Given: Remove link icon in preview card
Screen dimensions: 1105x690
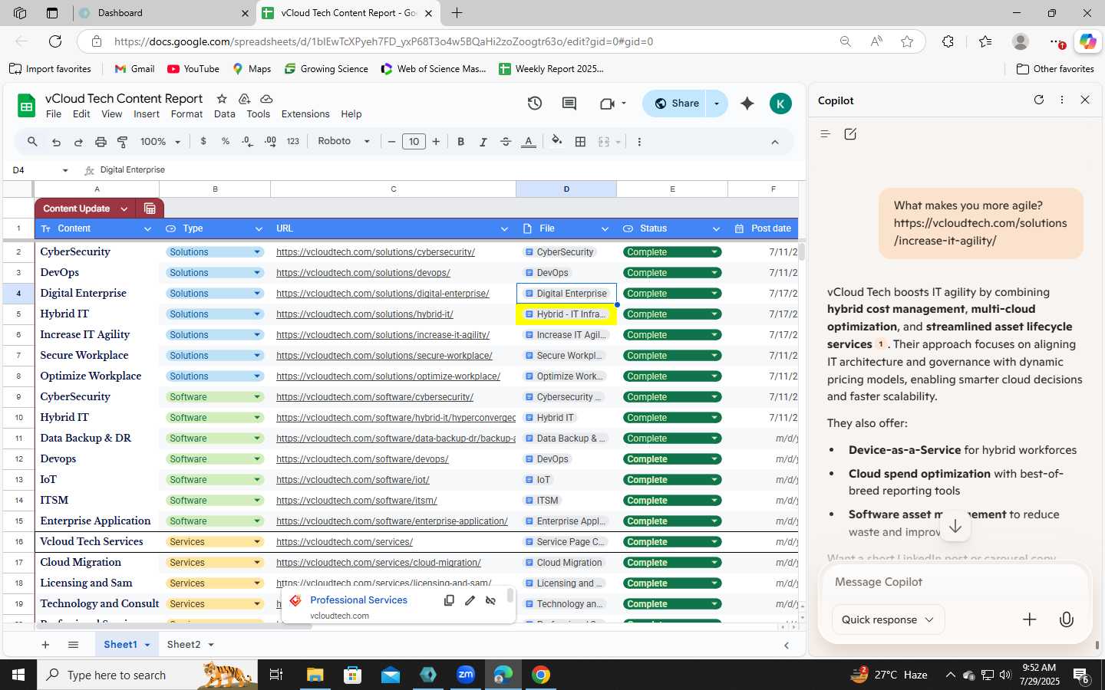Looking at the screenshot, I should coord(491,600).
